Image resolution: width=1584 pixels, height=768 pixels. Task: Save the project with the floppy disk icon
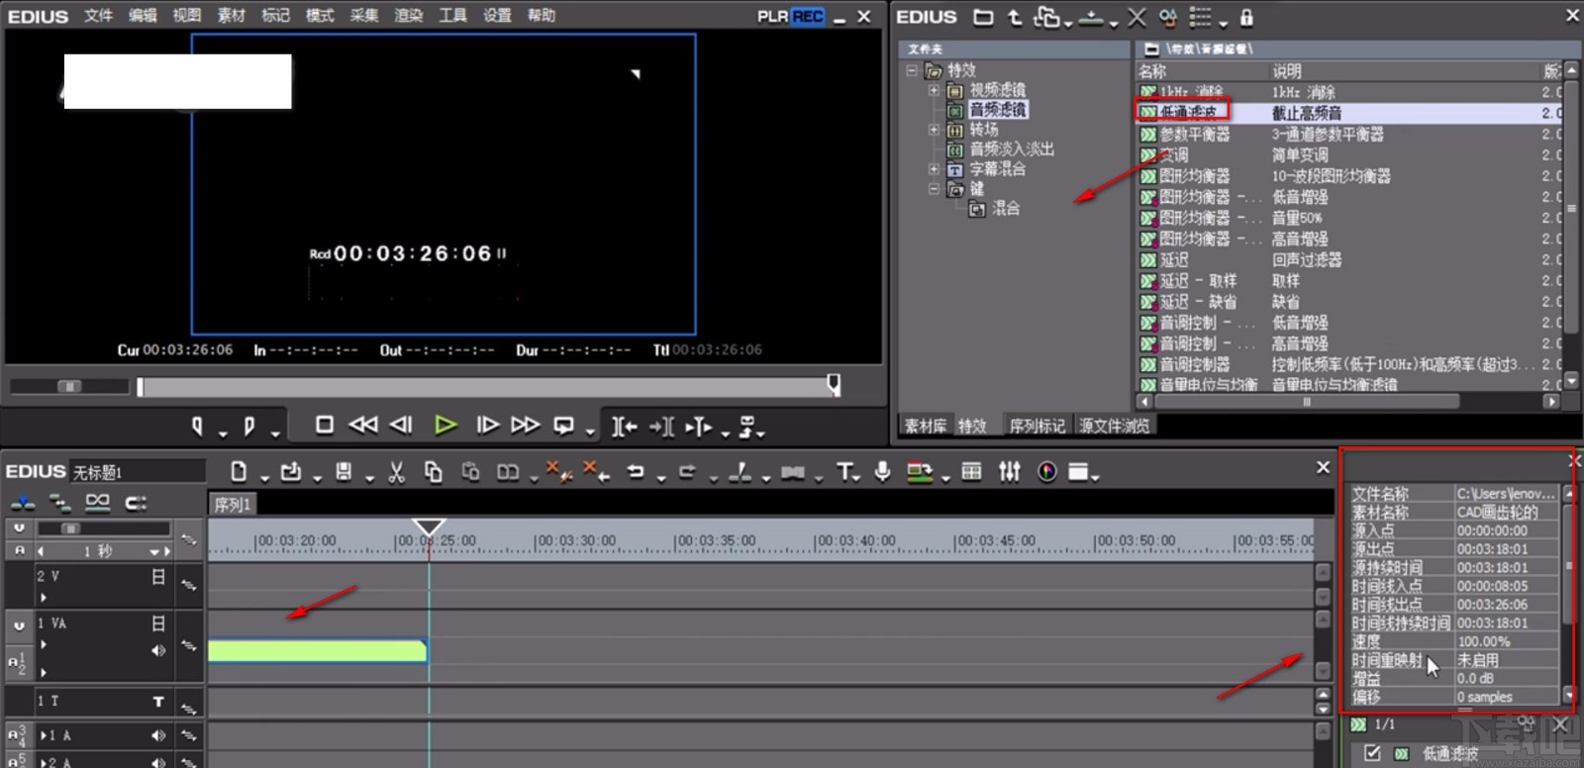click(344, 472)
